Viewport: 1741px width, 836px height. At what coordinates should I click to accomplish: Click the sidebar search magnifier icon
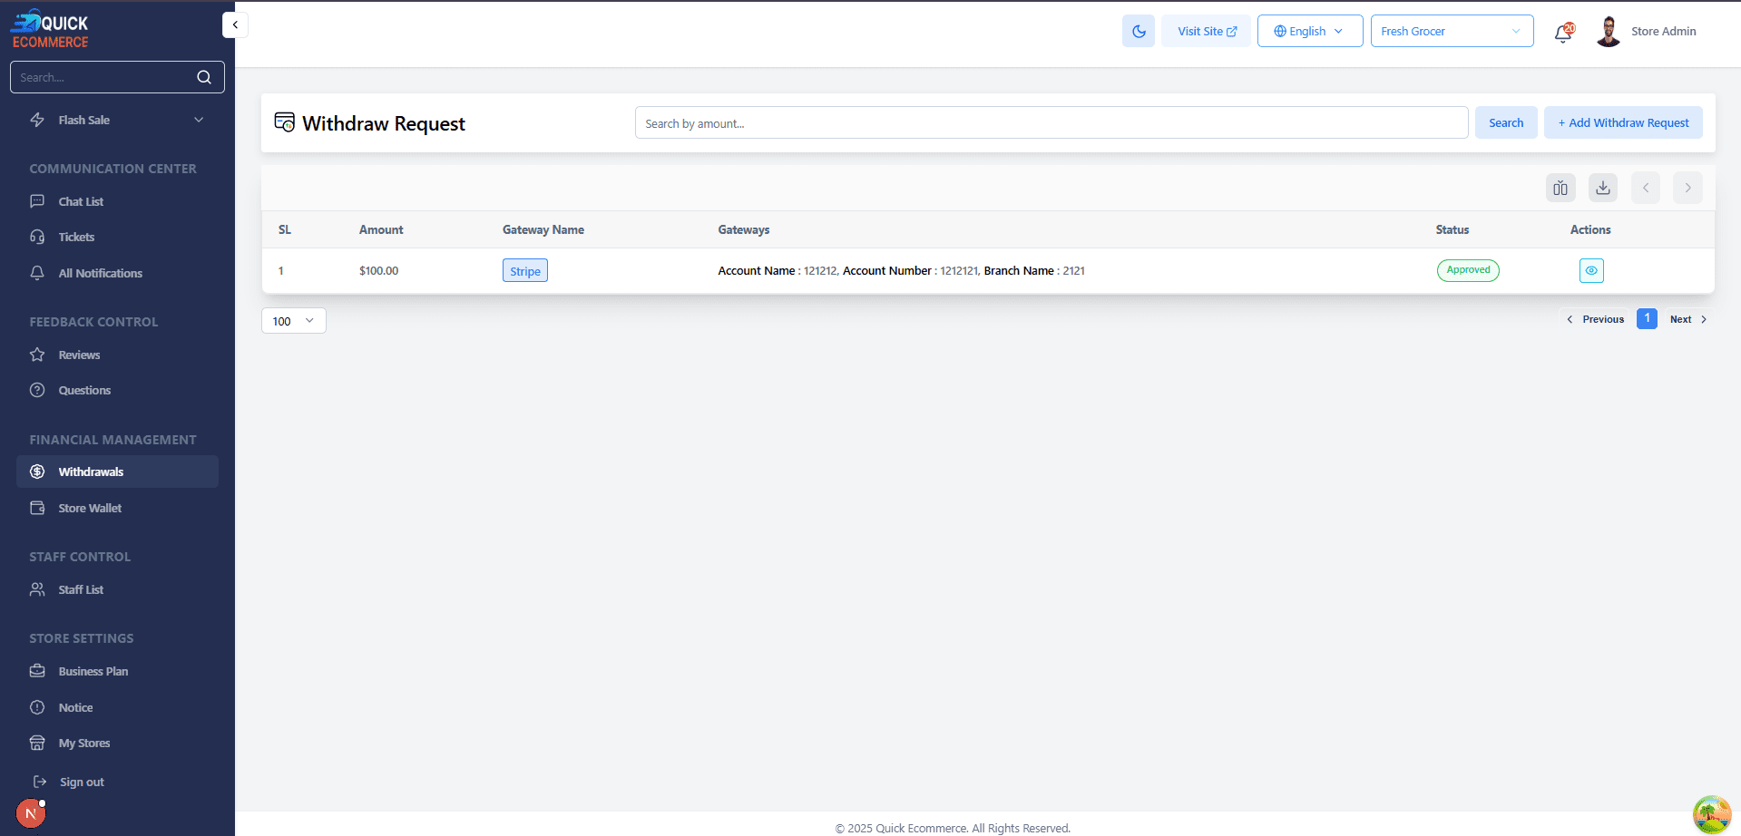204,77
